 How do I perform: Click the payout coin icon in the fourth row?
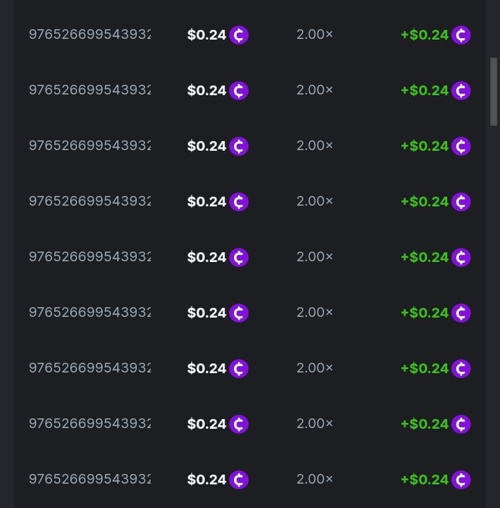pos(461,202)
